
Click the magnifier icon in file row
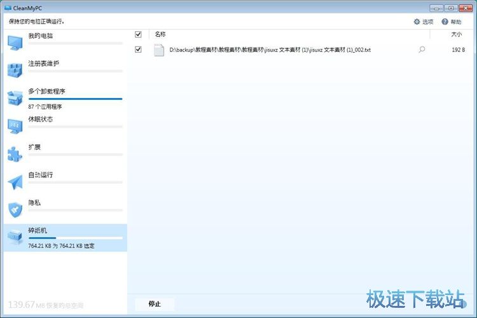(422, 50)
